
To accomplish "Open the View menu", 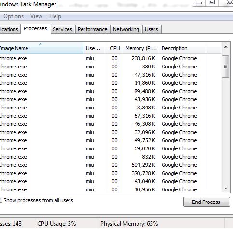I will click(x=37, y=16).
